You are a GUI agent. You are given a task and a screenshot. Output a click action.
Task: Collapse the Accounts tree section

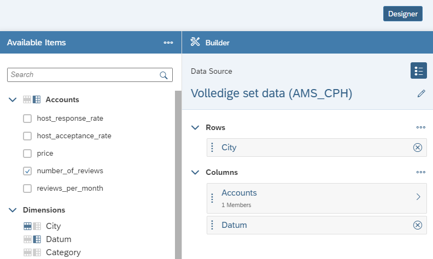(x=13, y=99)
